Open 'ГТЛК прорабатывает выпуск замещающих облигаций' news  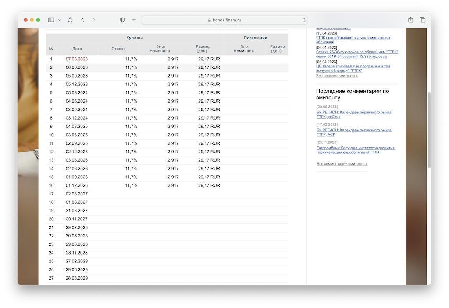click(x=353, y=40)
